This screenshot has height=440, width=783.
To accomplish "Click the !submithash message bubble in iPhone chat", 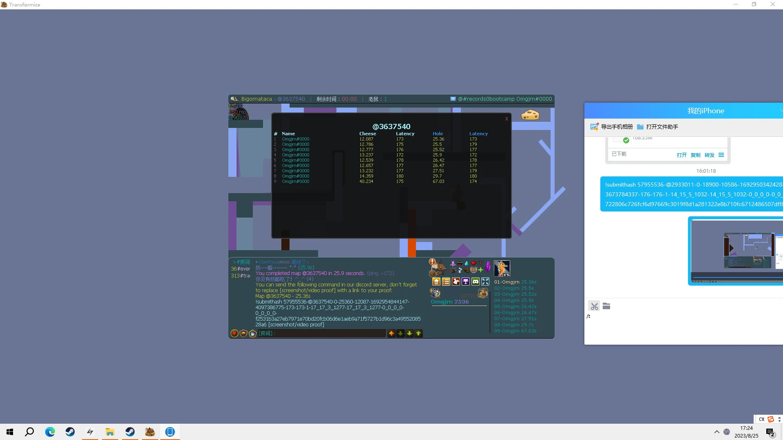I will tap(692, 194).
